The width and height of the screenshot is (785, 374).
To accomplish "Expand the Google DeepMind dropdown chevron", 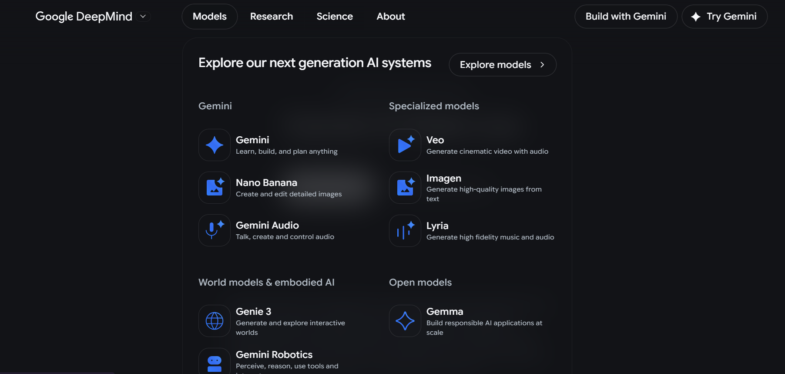I will point(143,17).
